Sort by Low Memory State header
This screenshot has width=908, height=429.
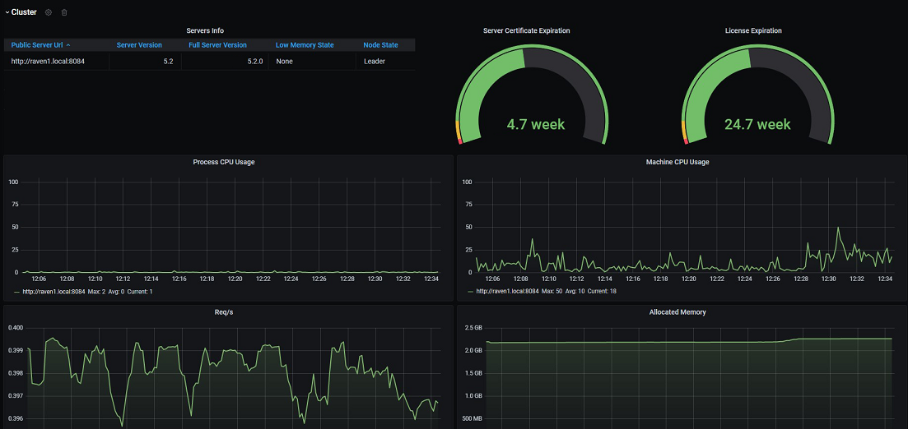(305, 45)
